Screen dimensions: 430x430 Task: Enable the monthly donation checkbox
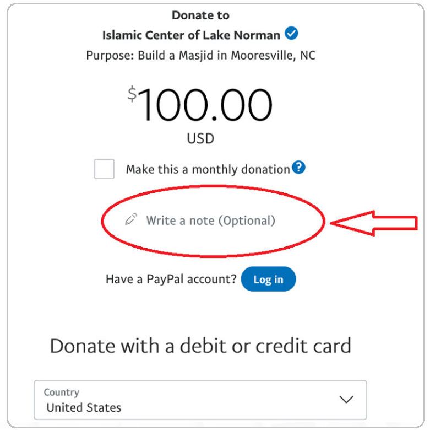pos(104,169)
